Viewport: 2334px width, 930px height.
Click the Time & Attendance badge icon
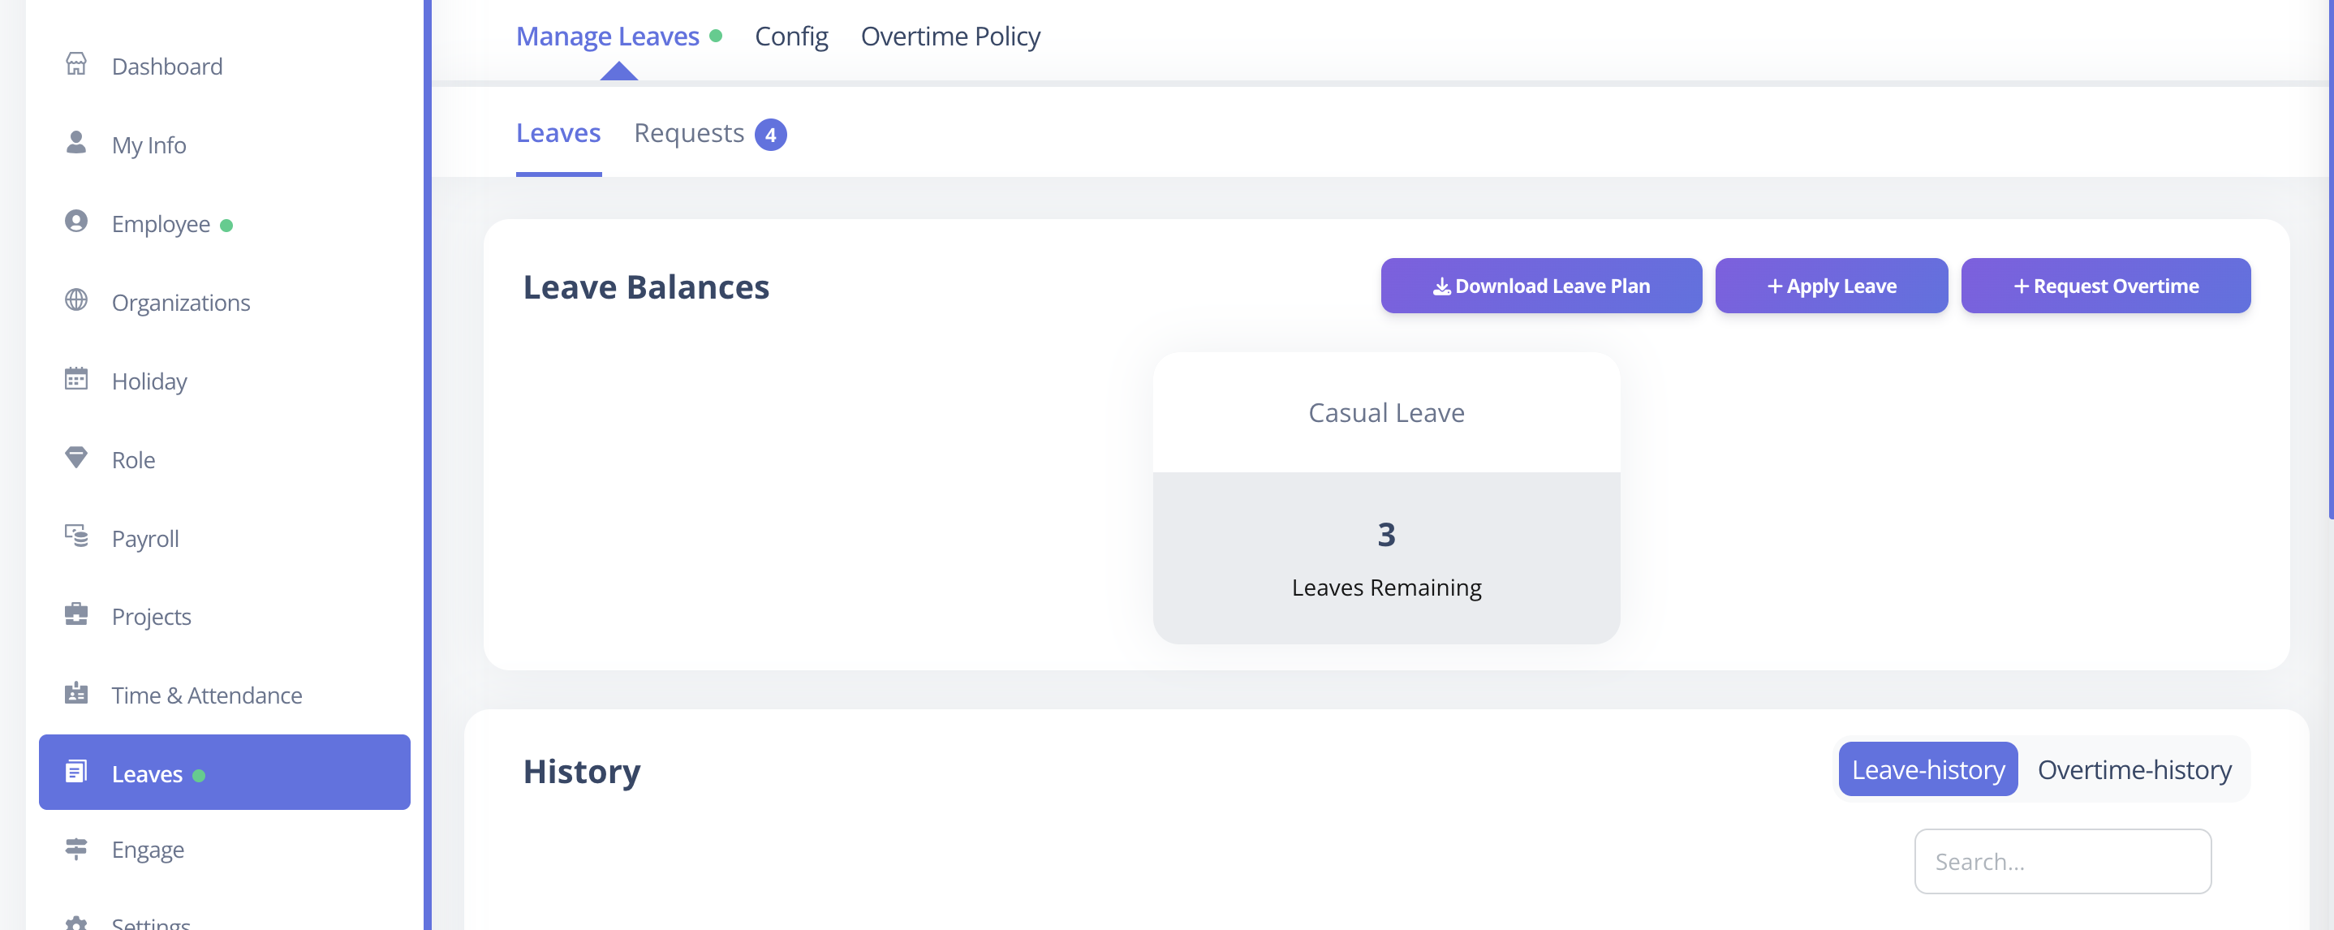point(76,693)
